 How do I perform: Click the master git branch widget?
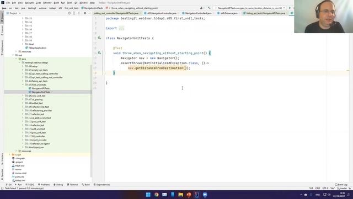(x=343, y=188)
